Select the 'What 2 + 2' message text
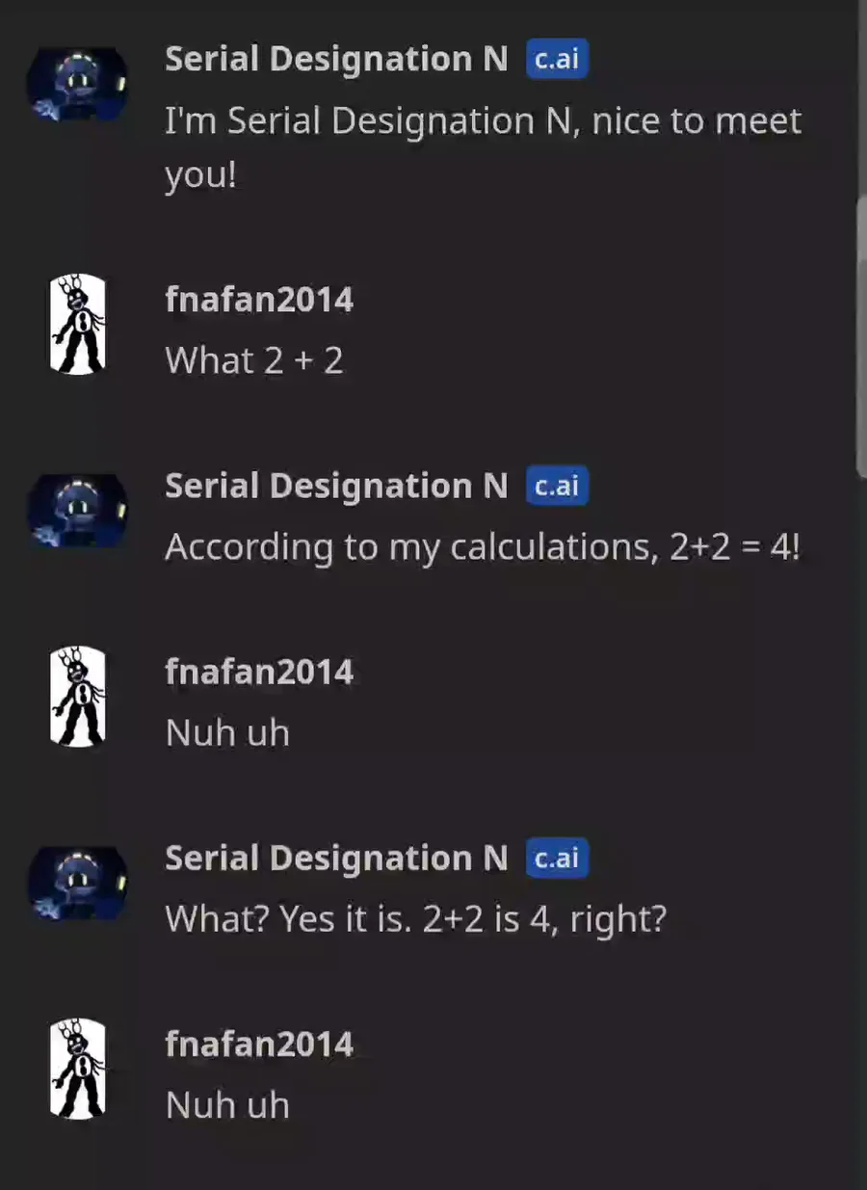This screenshot has height=1190, width=867. [254, 360]
